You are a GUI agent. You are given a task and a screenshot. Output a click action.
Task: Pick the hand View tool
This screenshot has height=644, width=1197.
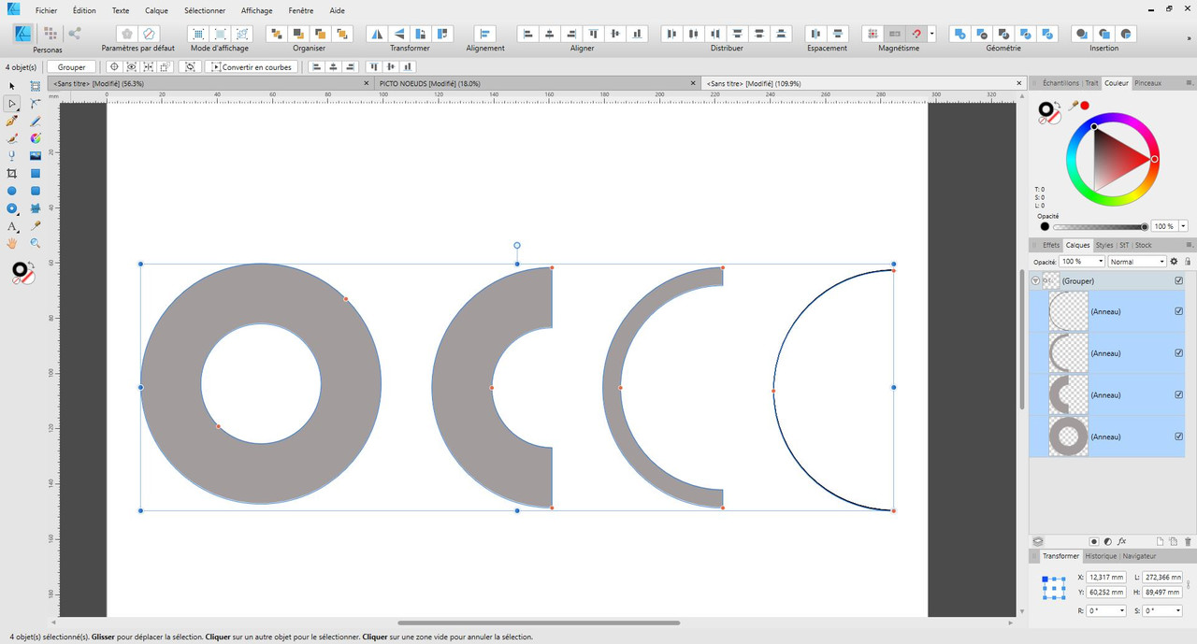point(12,243)
